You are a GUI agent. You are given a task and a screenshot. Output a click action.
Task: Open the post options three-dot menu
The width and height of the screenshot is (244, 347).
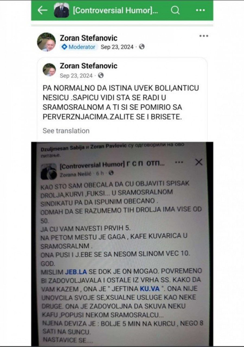pyautogui.click(x=204, y=36)
